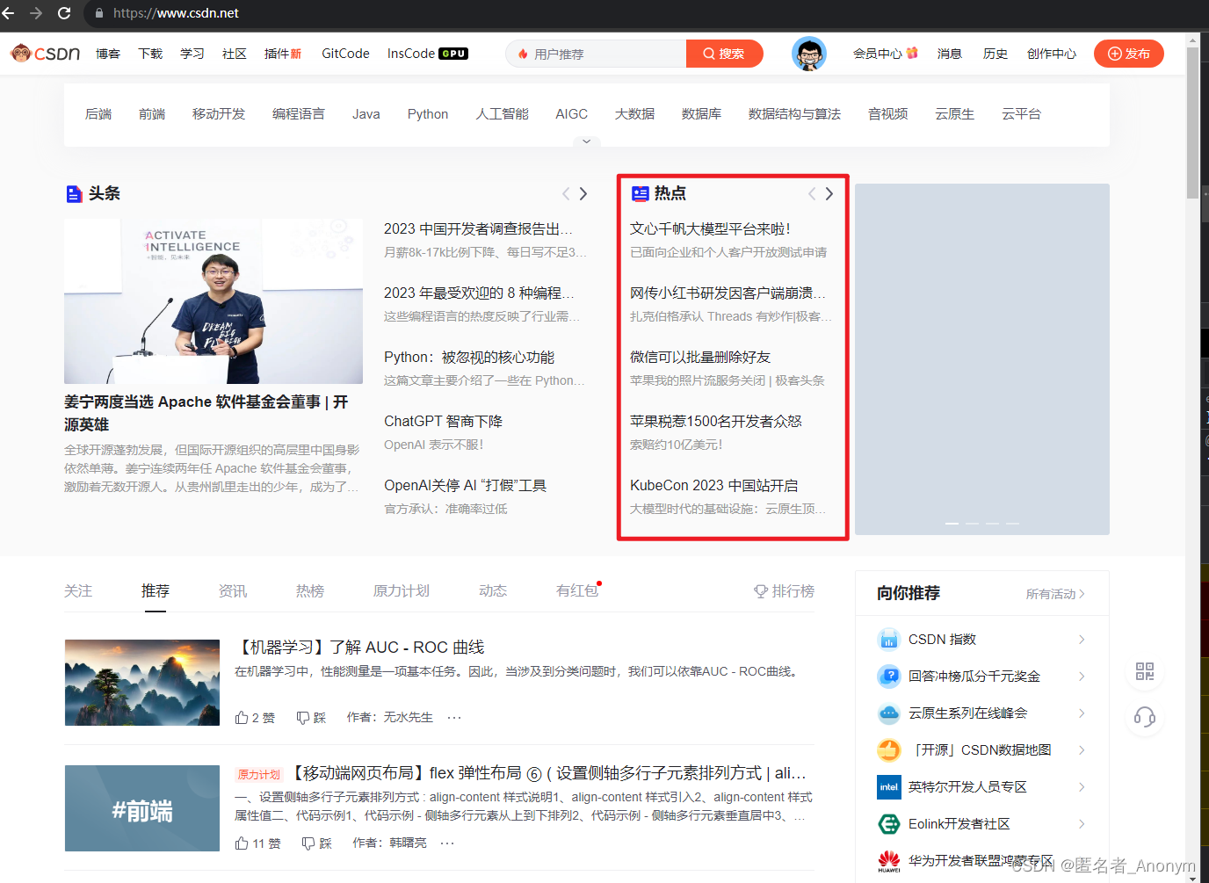Viewport: 1209px width, 883px height.
Task: Go to previous 头条 page with the left arrow
Action: click(566, 194)
